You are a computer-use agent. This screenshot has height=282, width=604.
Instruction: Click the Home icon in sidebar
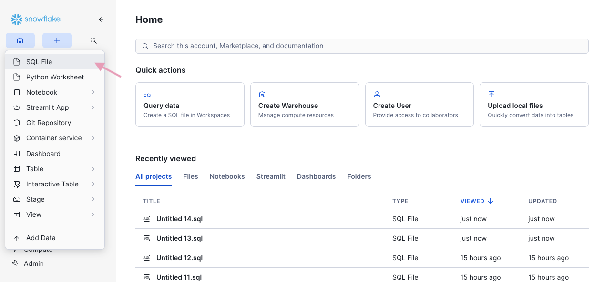[x=20, y=40]
